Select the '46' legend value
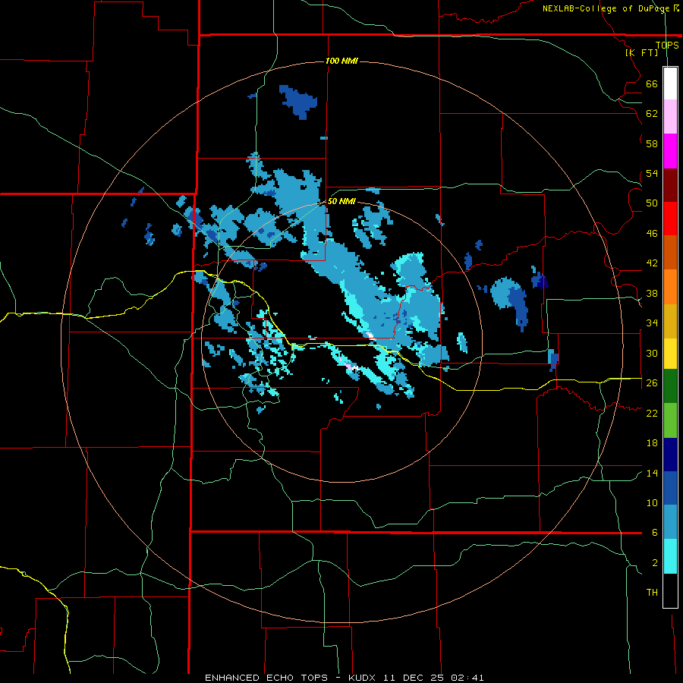 click(652, 234)
